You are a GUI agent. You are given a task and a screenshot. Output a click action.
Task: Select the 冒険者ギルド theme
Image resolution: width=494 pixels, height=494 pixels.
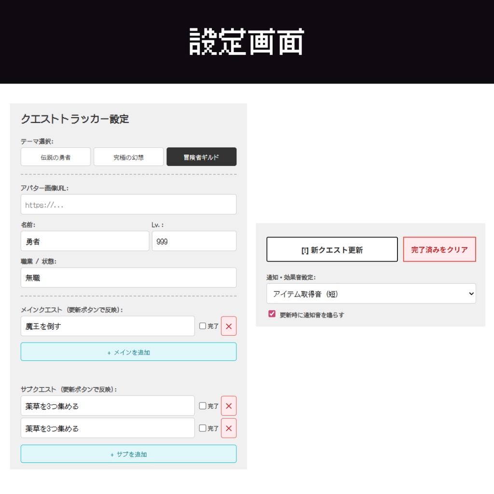201,157
